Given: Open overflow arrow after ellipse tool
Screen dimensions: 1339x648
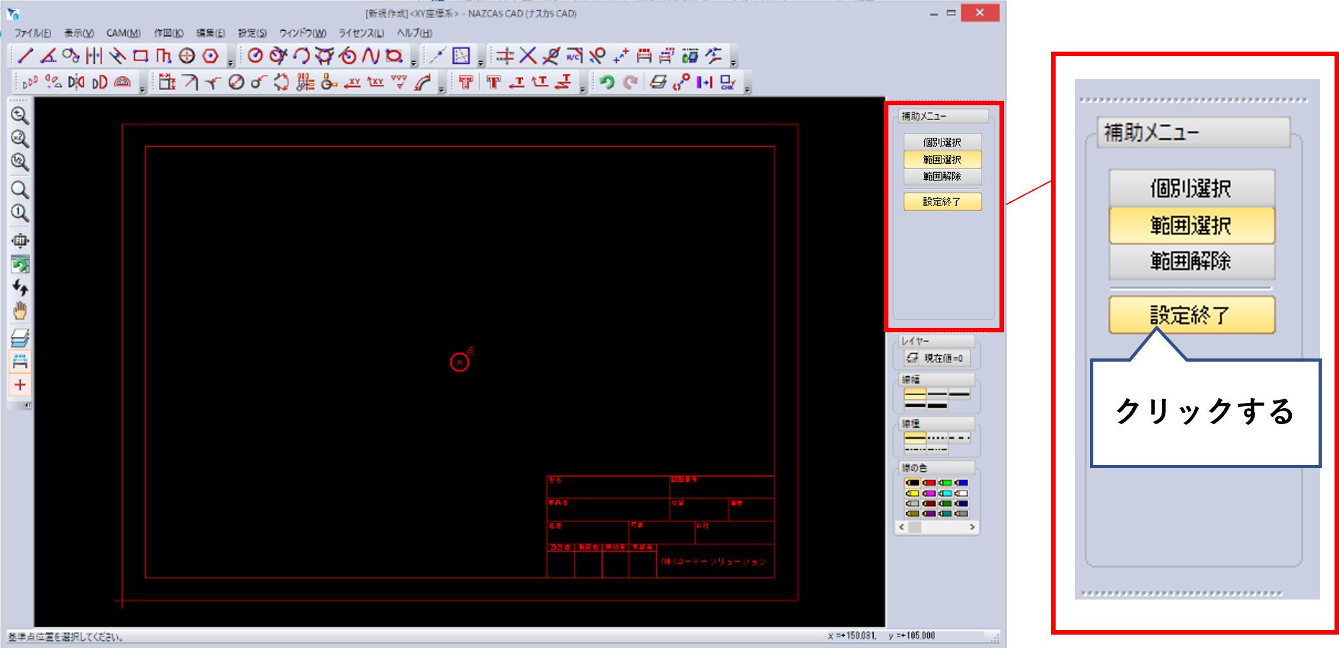Looking at the screenshot, I should point(414,63).
